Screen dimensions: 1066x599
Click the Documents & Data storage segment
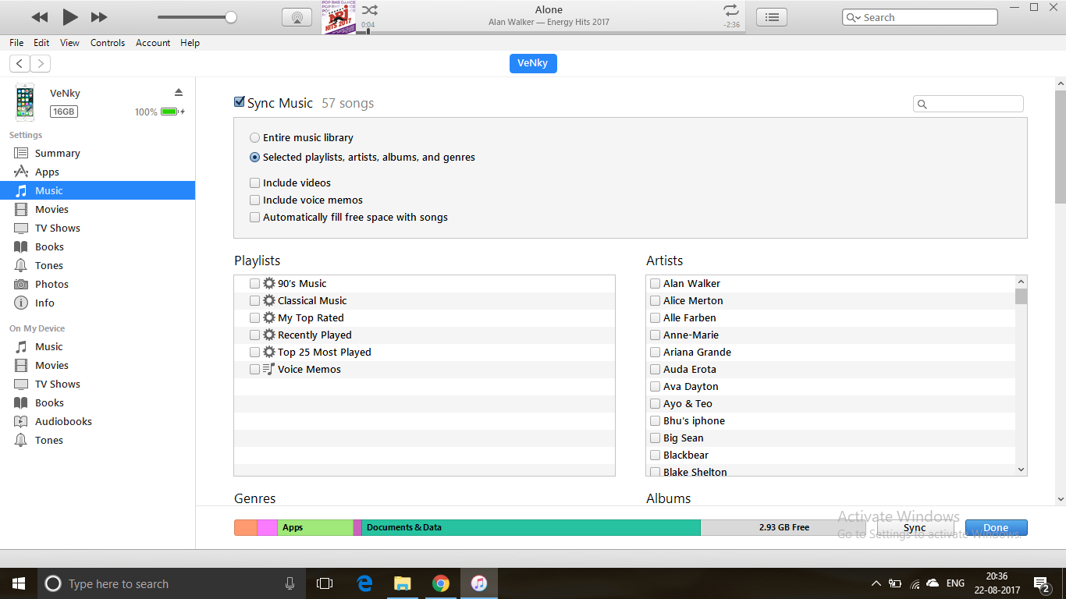pos(531,528)
